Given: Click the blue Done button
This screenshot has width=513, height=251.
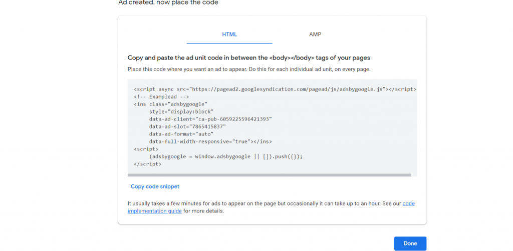Looking at the screenshot, I should click(410, 243).
